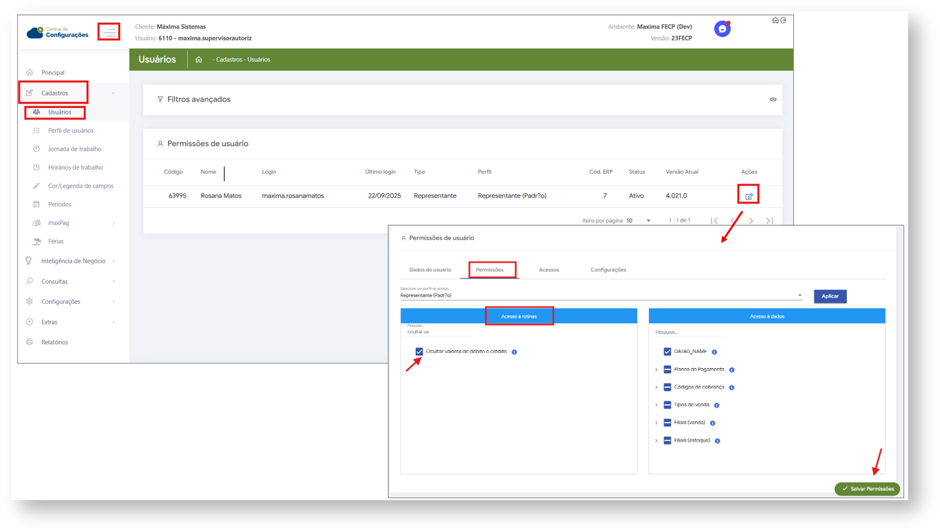This screenshot has width=940, height=532.
Task: Check Ocultar valores de débito e crédito
Action: click(419, 352)
